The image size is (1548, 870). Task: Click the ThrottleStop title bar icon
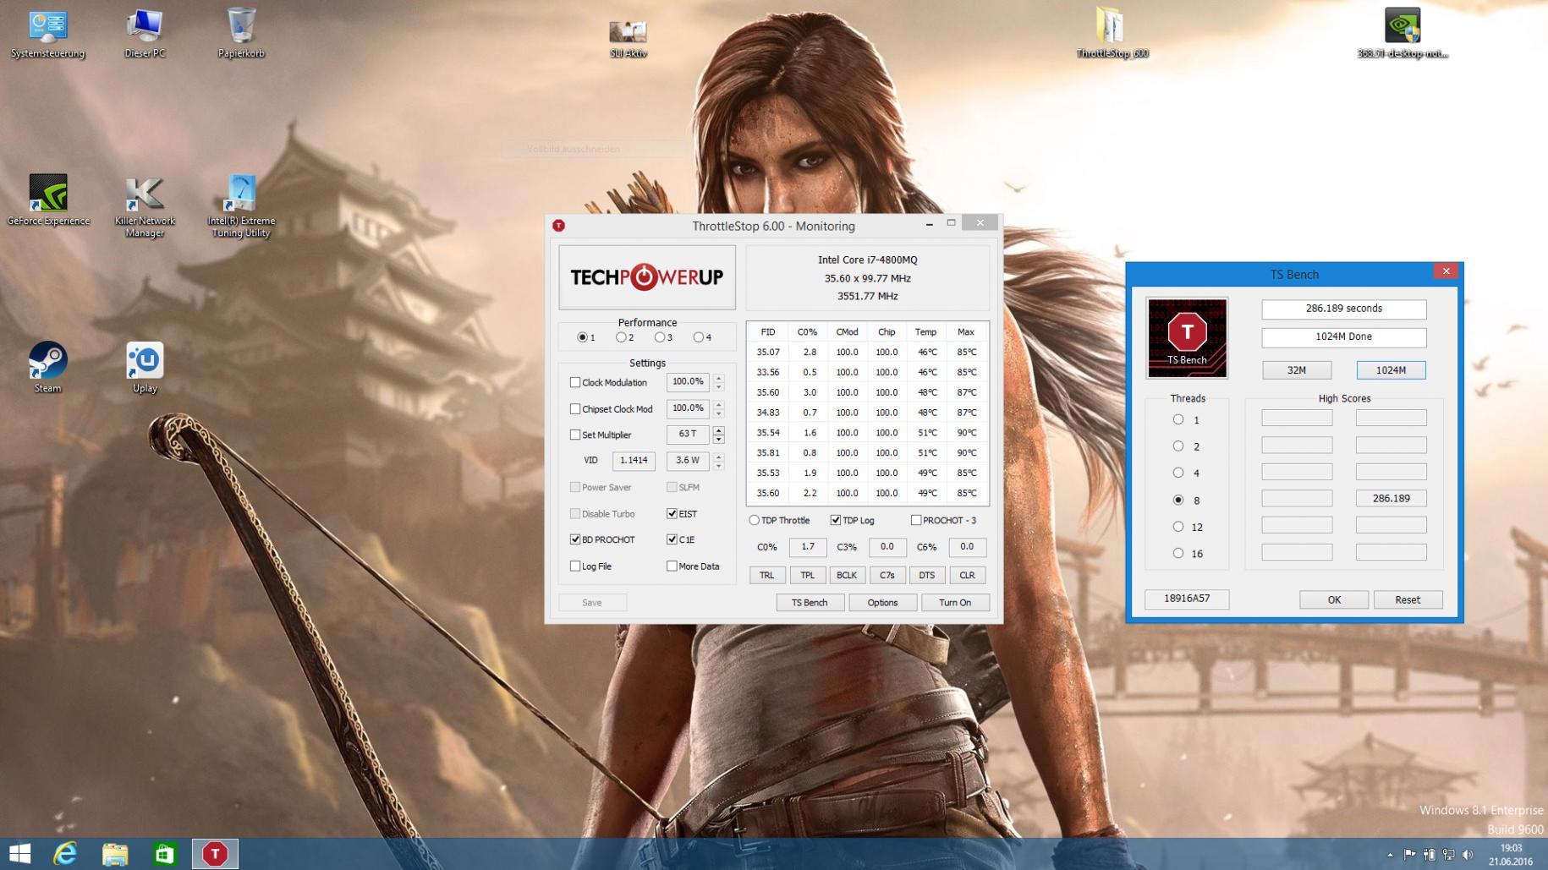[x=558, y=226]
